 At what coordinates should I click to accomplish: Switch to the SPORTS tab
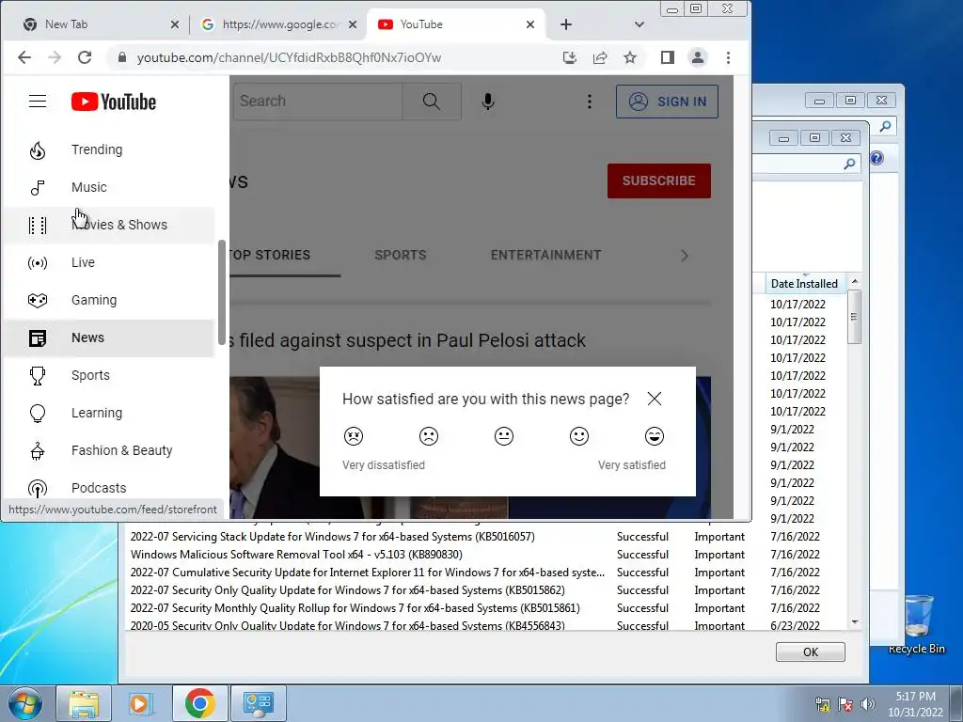(401, 255)
